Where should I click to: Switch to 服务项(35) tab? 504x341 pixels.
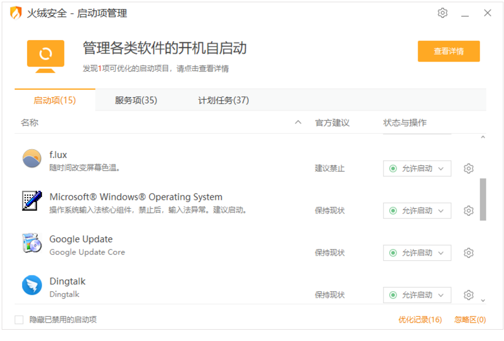pyautogui.click(x=136, y=100)
